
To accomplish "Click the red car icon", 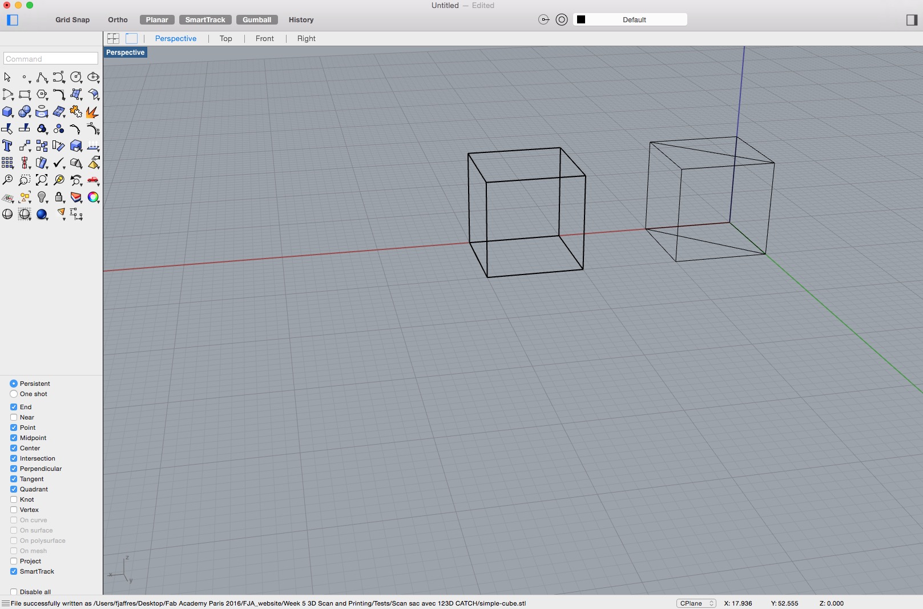I will (x=93, y=180).
